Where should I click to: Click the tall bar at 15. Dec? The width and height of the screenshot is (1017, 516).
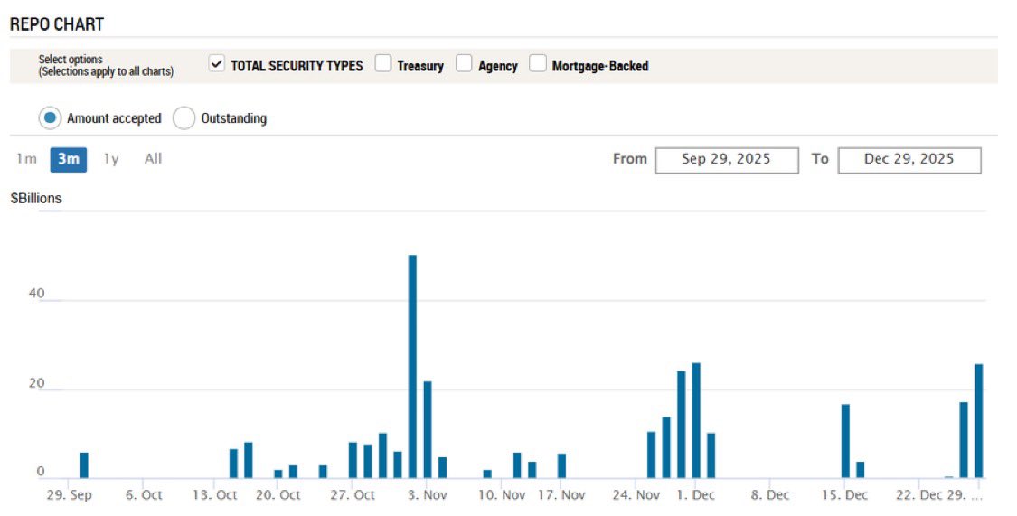pyautogui.click(x=845, y=442)
